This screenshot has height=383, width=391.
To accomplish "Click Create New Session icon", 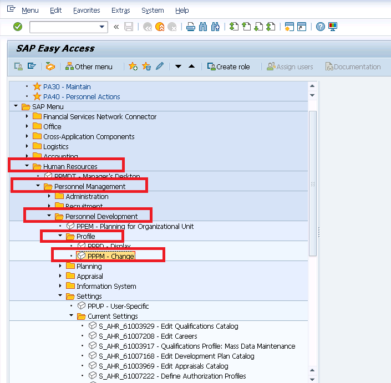I will 290,27.
